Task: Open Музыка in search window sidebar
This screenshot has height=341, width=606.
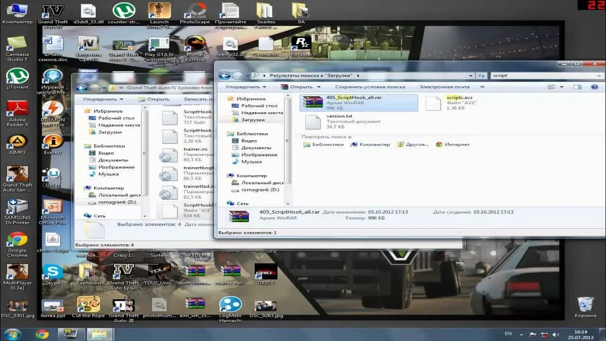Action: click(246, 162)
